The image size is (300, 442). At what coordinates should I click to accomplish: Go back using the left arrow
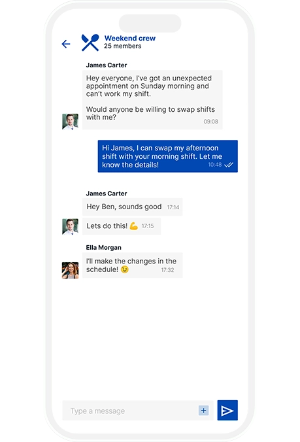(x=66, y=44)
